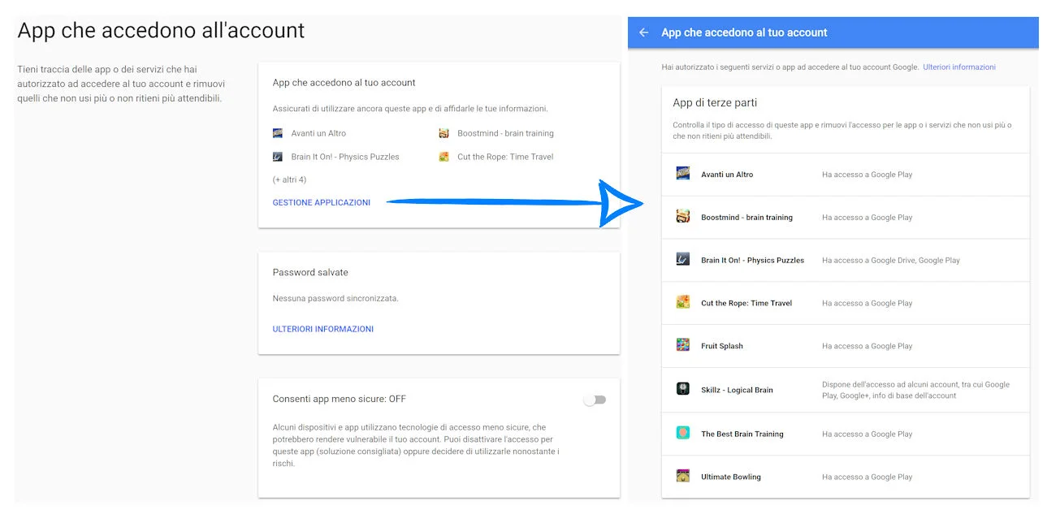This screenshot has height=510, width=1047.
Task: Click 'Brain It On! - Physics Puzzles' in left card
Action: click(x=345, y=157)
